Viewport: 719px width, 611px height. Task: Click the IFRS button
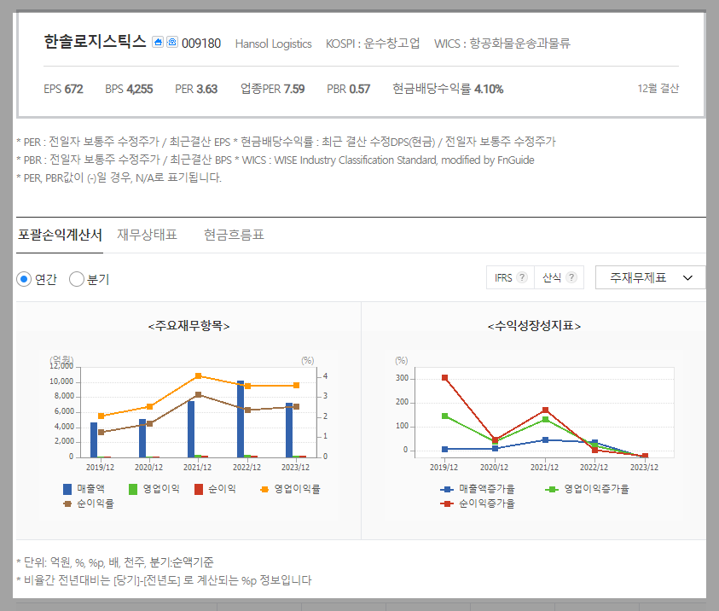[510, 277]
